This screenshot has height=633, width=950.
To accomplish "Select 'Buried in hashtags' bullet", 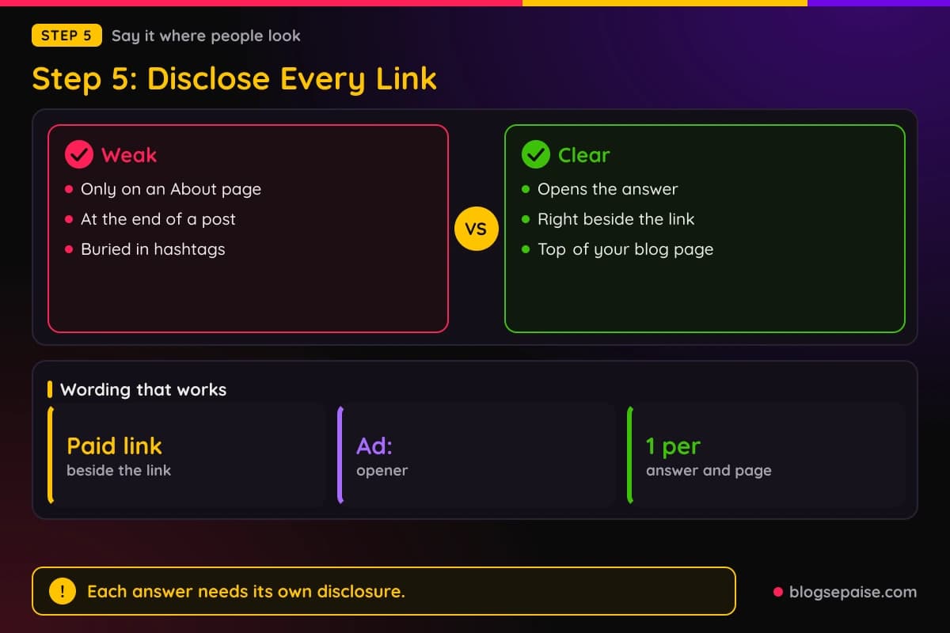I will (x=153, y=249).
